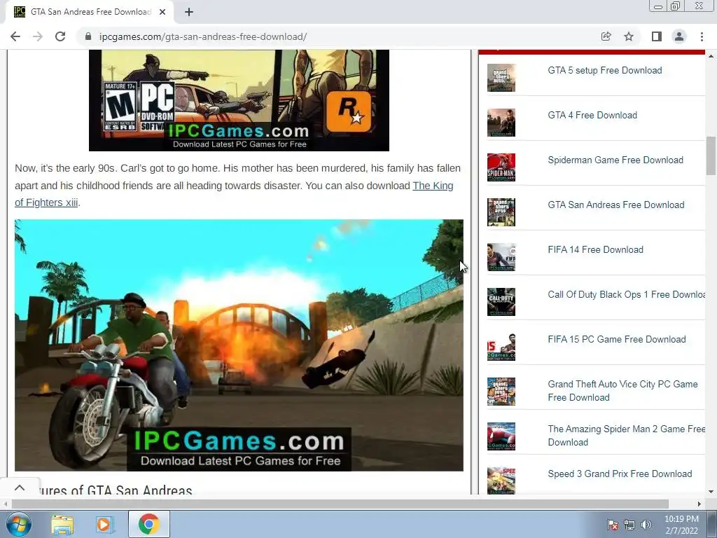
Task: Click the GTA San Andreas sidebar thumbnail
Action: (501, 212)
